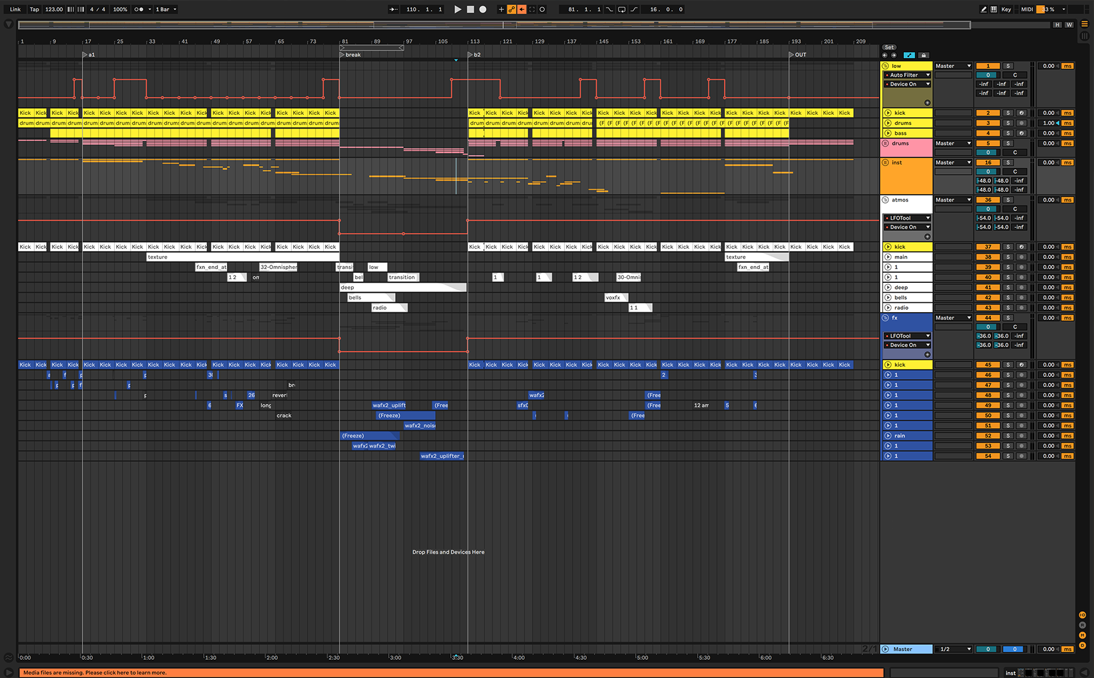Click the break locator marker
The width and height of the screenshot is (1094, 678).
343,55
